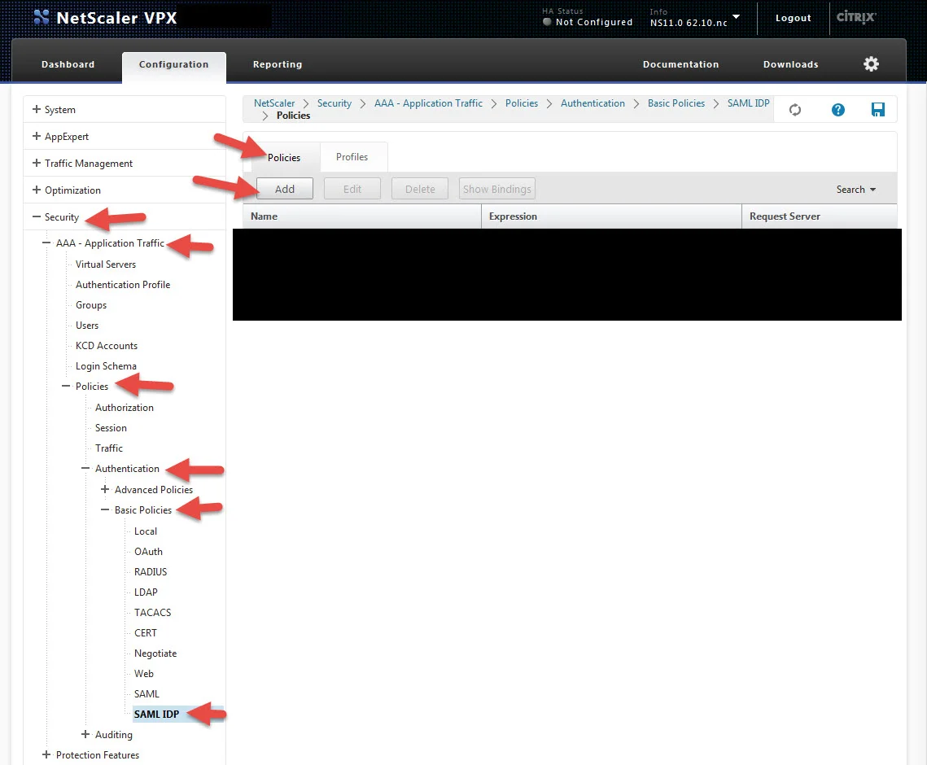Switch to the Profiles sub-tab

352,157
